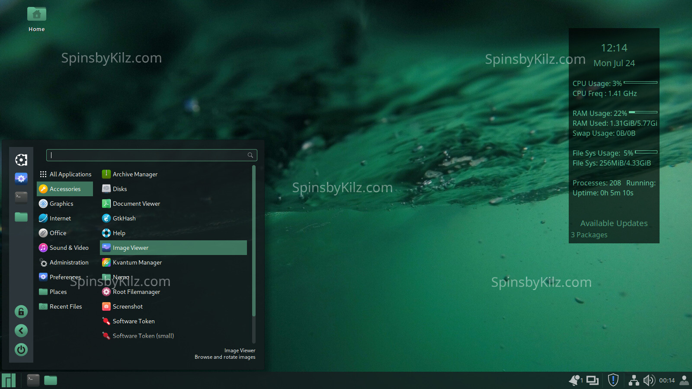The width and height of the screenshot is (692, 389).
Task: Click the 12:14 clock on desktop widget
Action: click(614, 48)
